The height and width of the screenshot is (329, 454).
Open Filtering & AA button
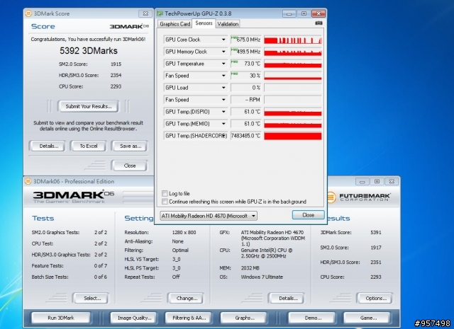tap(189, 318)
